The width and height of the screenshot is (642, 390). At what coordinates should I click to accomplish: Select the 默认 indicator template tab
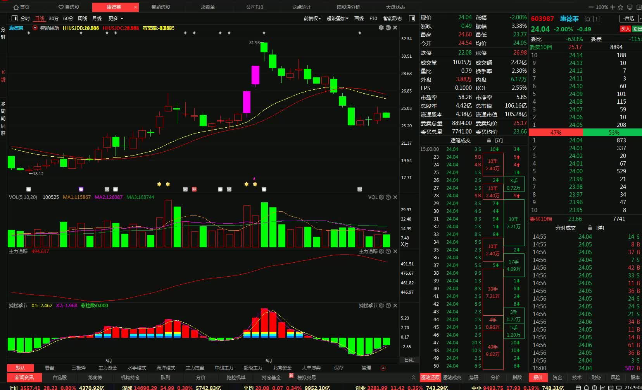pos(20,368)
